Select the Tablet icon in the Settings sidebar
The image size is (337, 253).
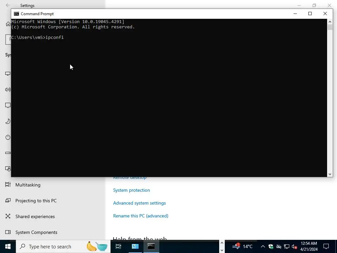click(x=8, y=169)
